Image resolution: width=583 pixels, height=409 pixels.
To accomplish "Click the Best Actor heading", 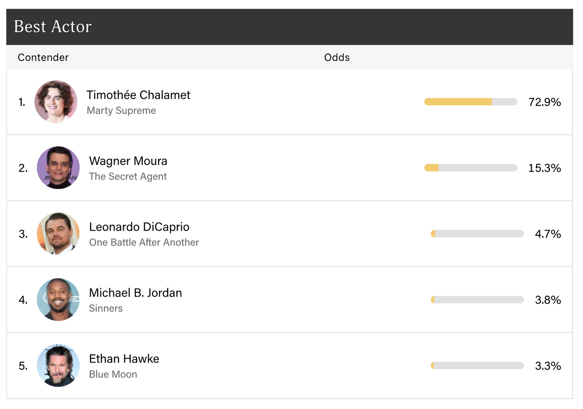I will click(x=53, y=27).
